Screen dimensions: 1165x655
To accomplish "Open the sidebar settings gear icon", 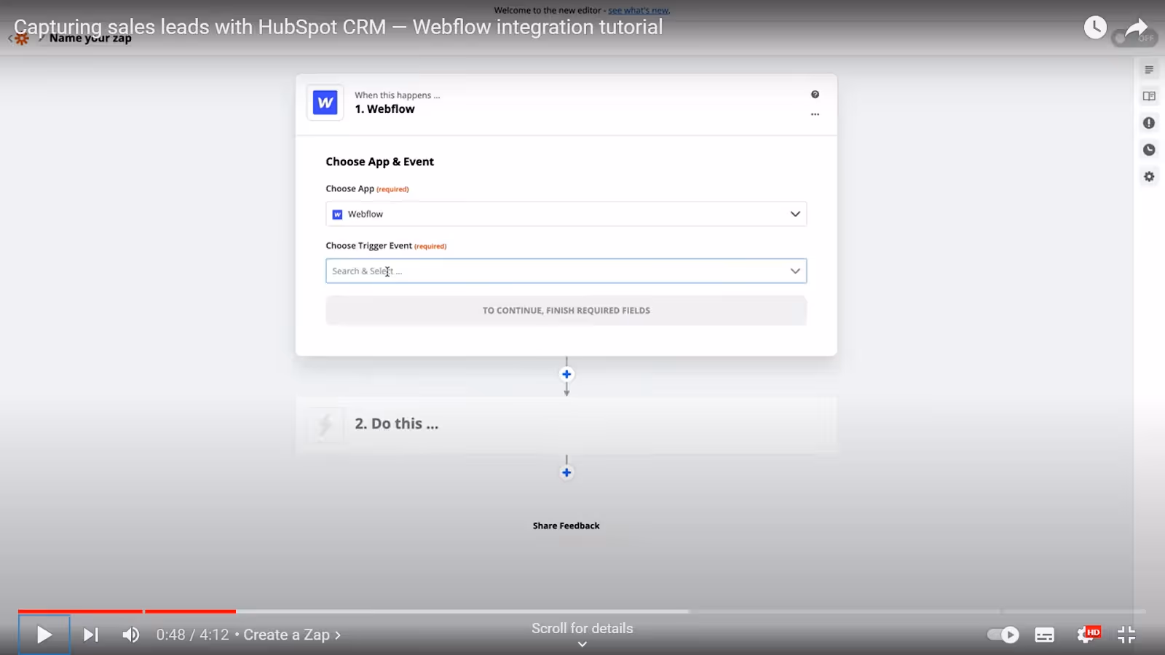I will coord(1149,177).
